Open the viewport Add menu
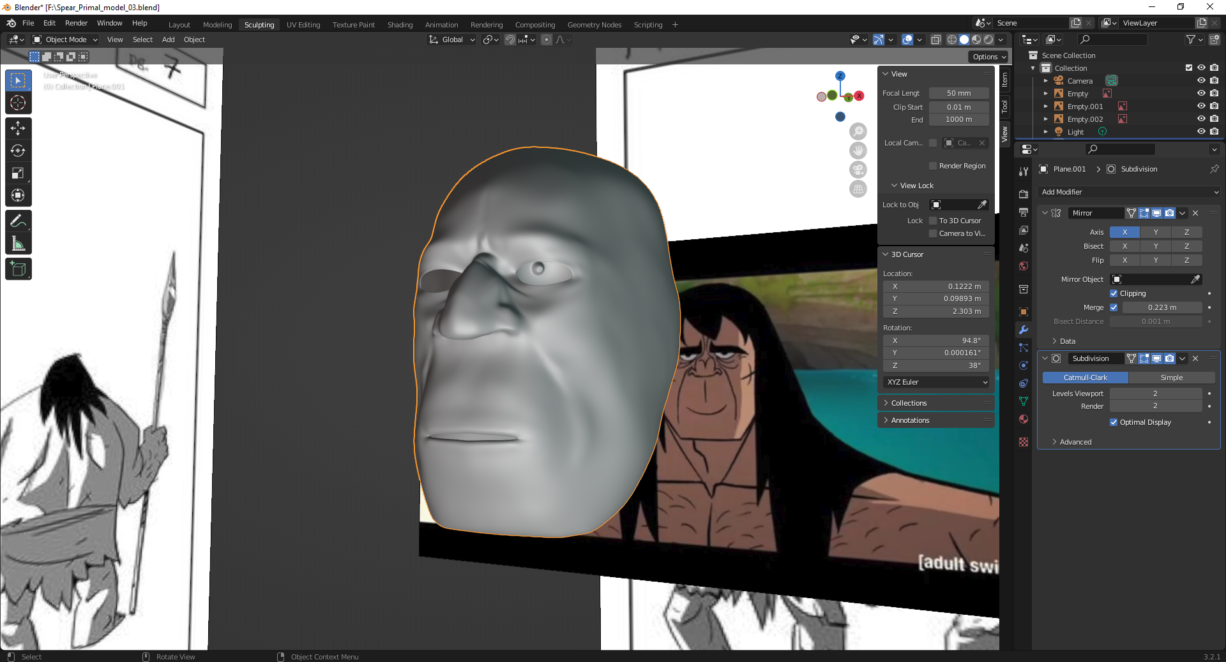Viewport: 1226px width, 662px height. pos(168,40)
